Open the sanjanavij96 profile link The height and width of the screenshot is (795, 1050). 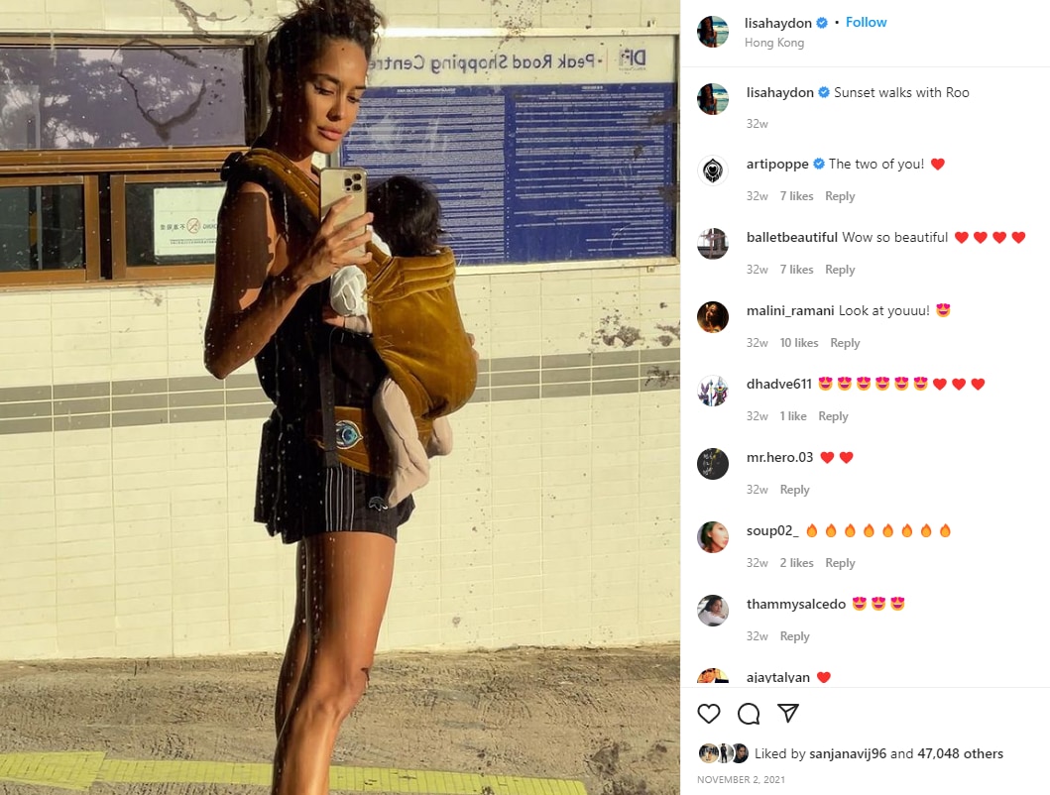(x=848, y=753)
